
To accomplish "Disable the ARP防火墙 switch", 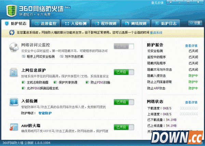I will coord(124,127).
